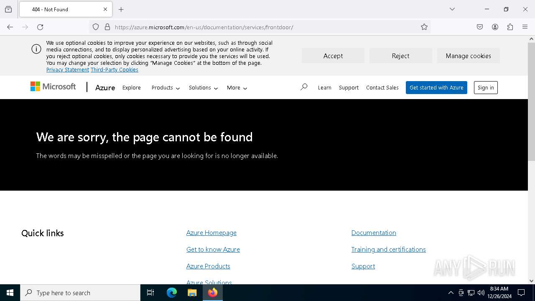
Task: Open the Azure Homepage quick link
Action: tap(211, 233)
